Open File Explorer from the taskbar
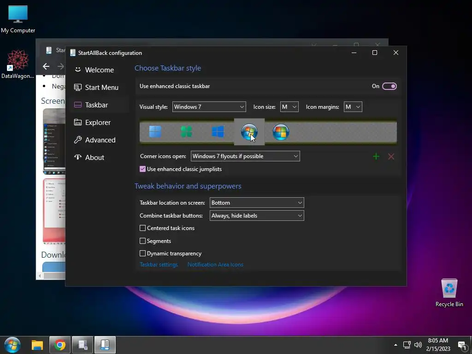 point(37,345)
